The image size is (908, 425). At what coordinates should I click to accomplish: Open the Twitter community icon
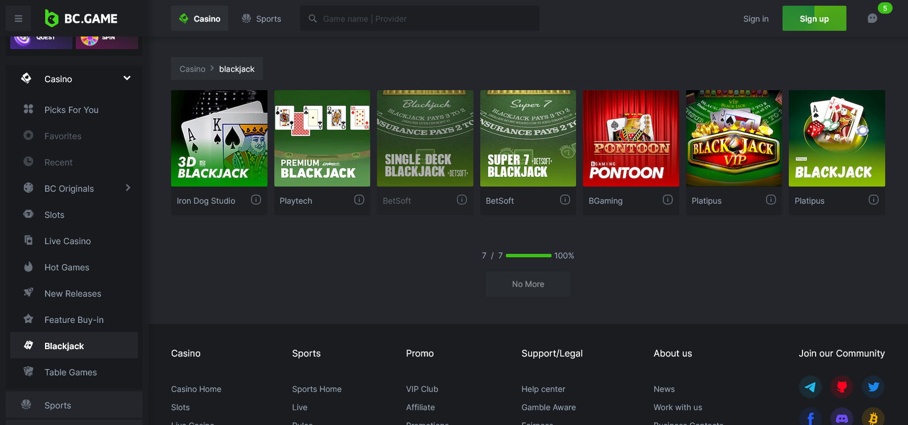pos(873,387)
